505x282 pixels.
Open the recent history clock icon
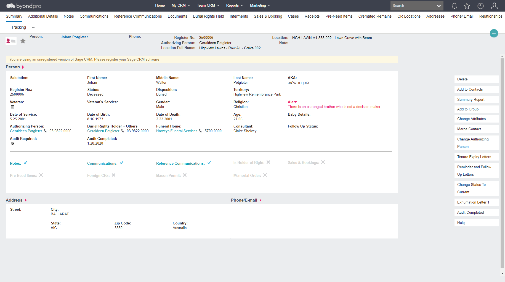click(480, 6)
